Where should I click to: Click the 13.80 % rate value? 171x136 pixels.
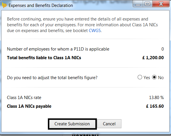coord(156,98)
